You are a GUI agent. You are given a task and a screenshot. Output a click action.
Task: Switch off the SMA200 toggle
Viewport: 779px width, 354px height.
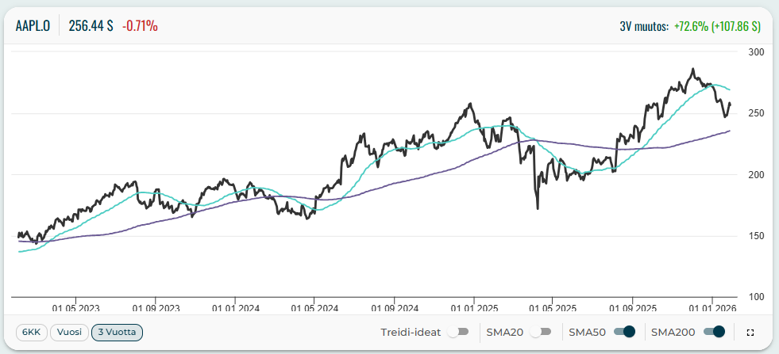point(715,333)
